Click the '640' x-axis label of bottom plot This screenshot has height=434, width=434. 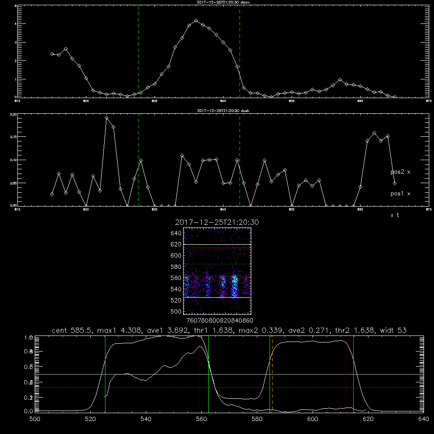[424, 419]
